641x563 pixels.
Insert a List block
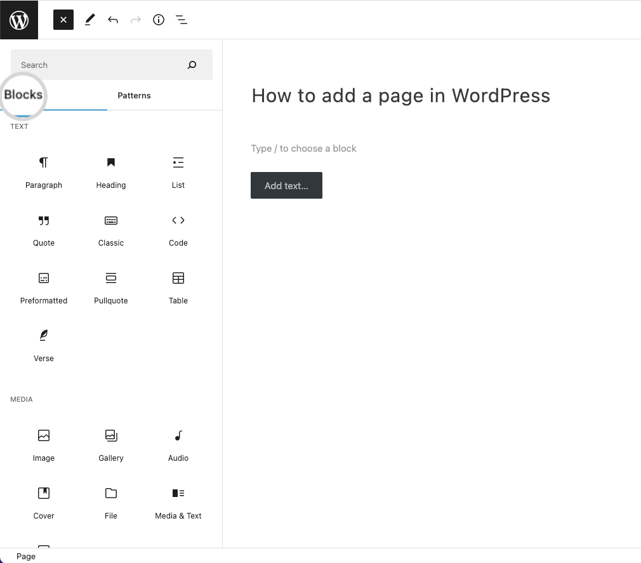point(178,173)
